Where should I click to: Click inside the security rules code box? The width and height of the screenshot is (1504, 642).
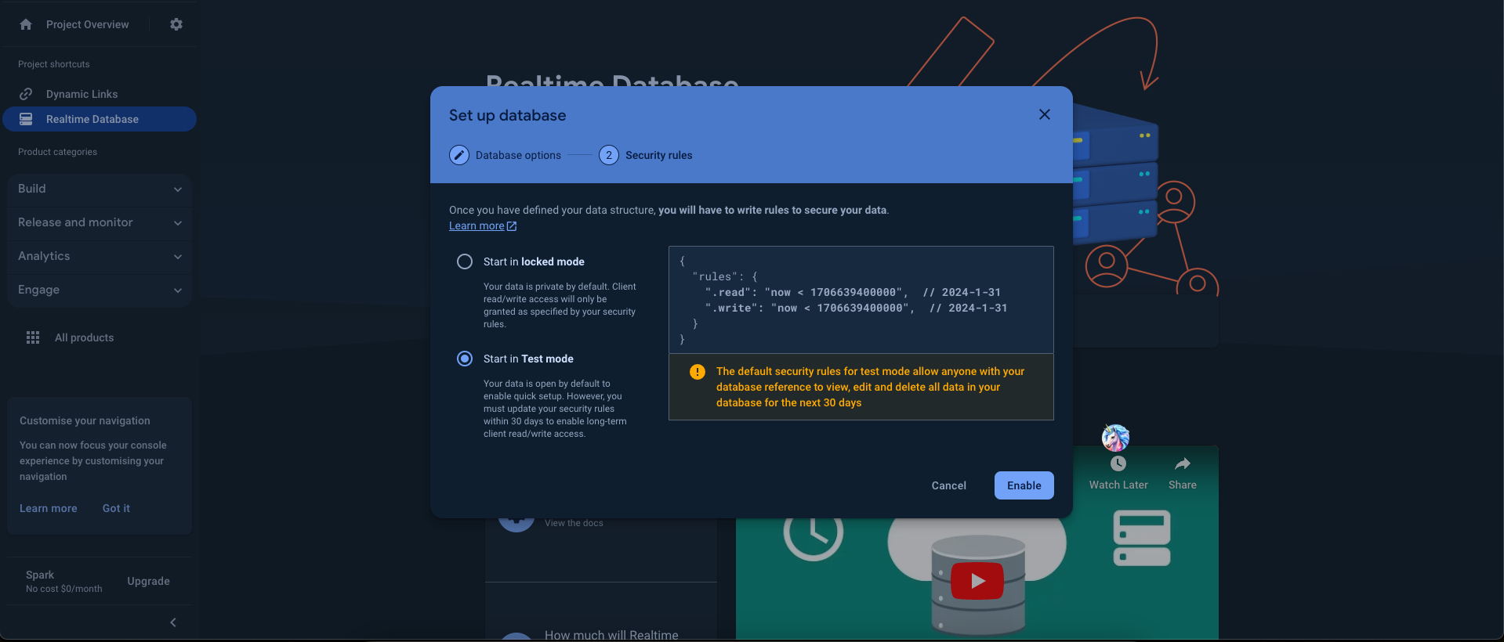point(861,300)
